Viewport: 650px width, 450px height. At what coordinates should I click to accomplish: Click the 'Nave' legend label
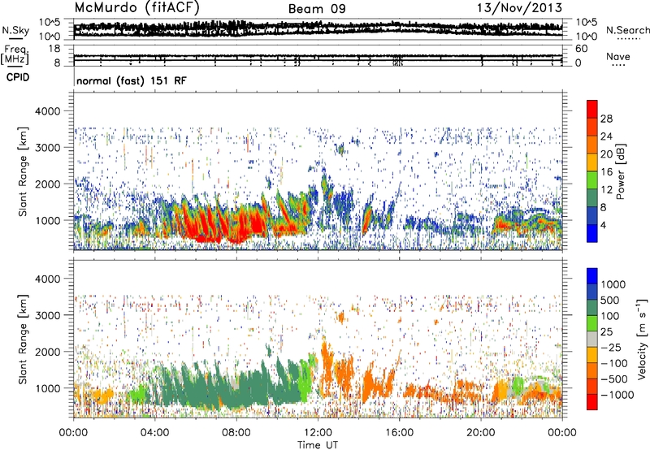click(618, 56)
